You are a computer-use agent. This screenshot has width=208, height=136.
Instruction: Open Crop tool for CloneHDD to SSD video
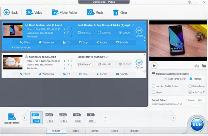coord(83,74)
